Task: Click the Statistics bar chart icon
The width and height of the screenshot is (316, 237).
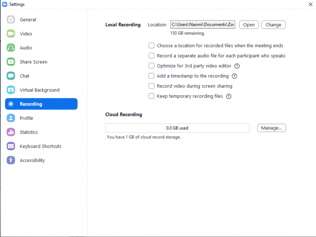Action: click(11, 132)
